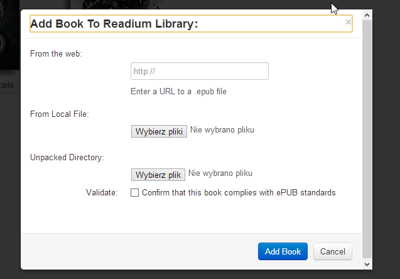Click the 'Enter a URL to a .epub file' hint
Viewport: 400px width, 279px height.
pyautogui.click(x=178, y=91)
